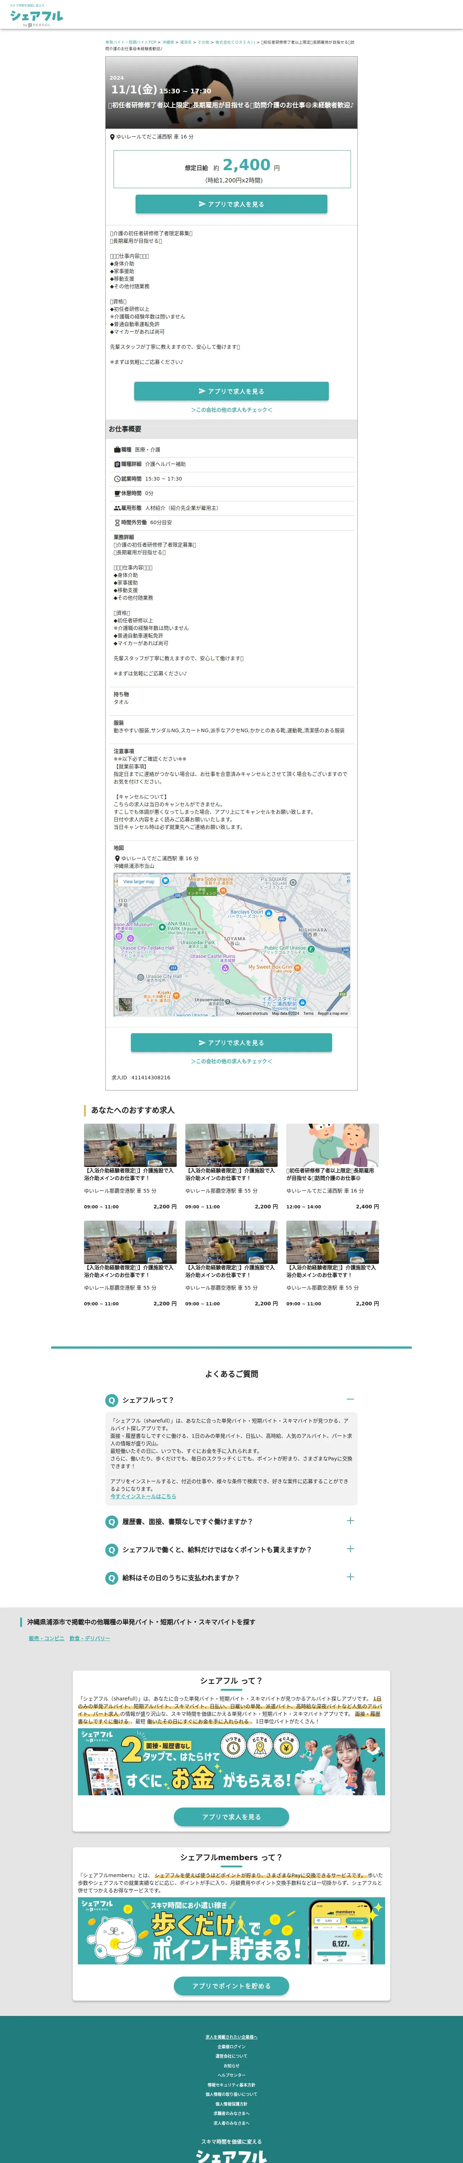Open the 今すぐインストールはこちら link

pyautogui.click(x=143, y=1496)
